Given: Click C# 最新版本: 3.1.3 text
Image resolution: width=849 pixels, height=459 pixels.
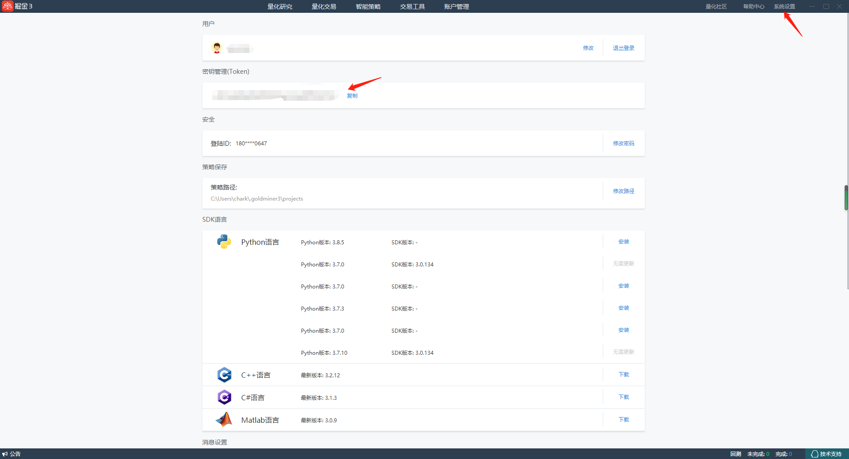Looking at the screenshot, I should (x=319, y=398).
